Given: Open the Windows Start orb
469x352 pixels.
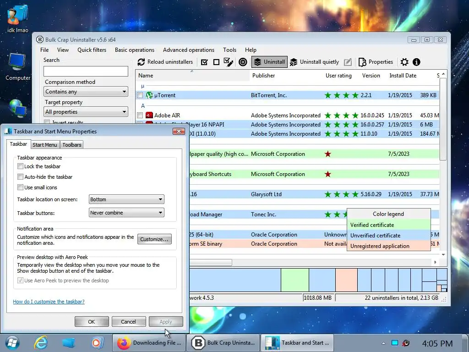Looking at the screenshot, I should pyautogui.click(x=12, y=343).
